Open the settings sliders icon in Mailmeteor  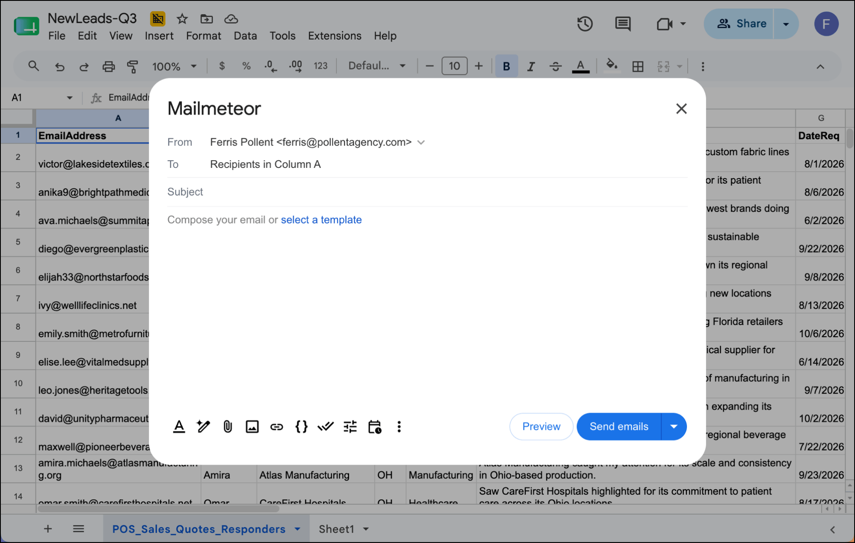tap(350, 426)
